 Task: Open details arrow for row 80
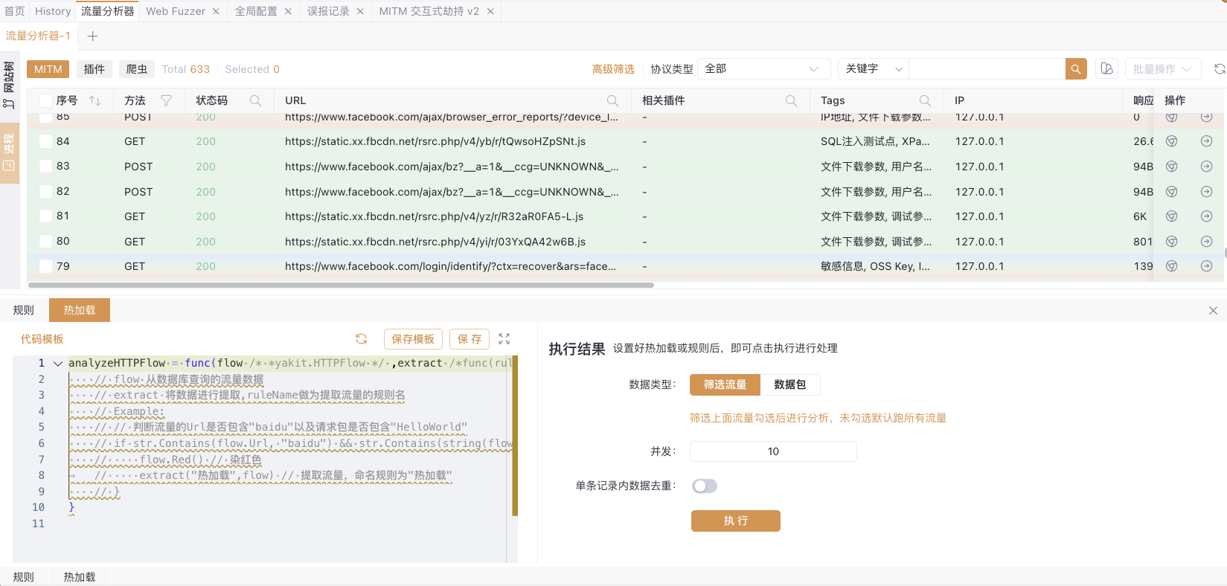click(1207, 242)
